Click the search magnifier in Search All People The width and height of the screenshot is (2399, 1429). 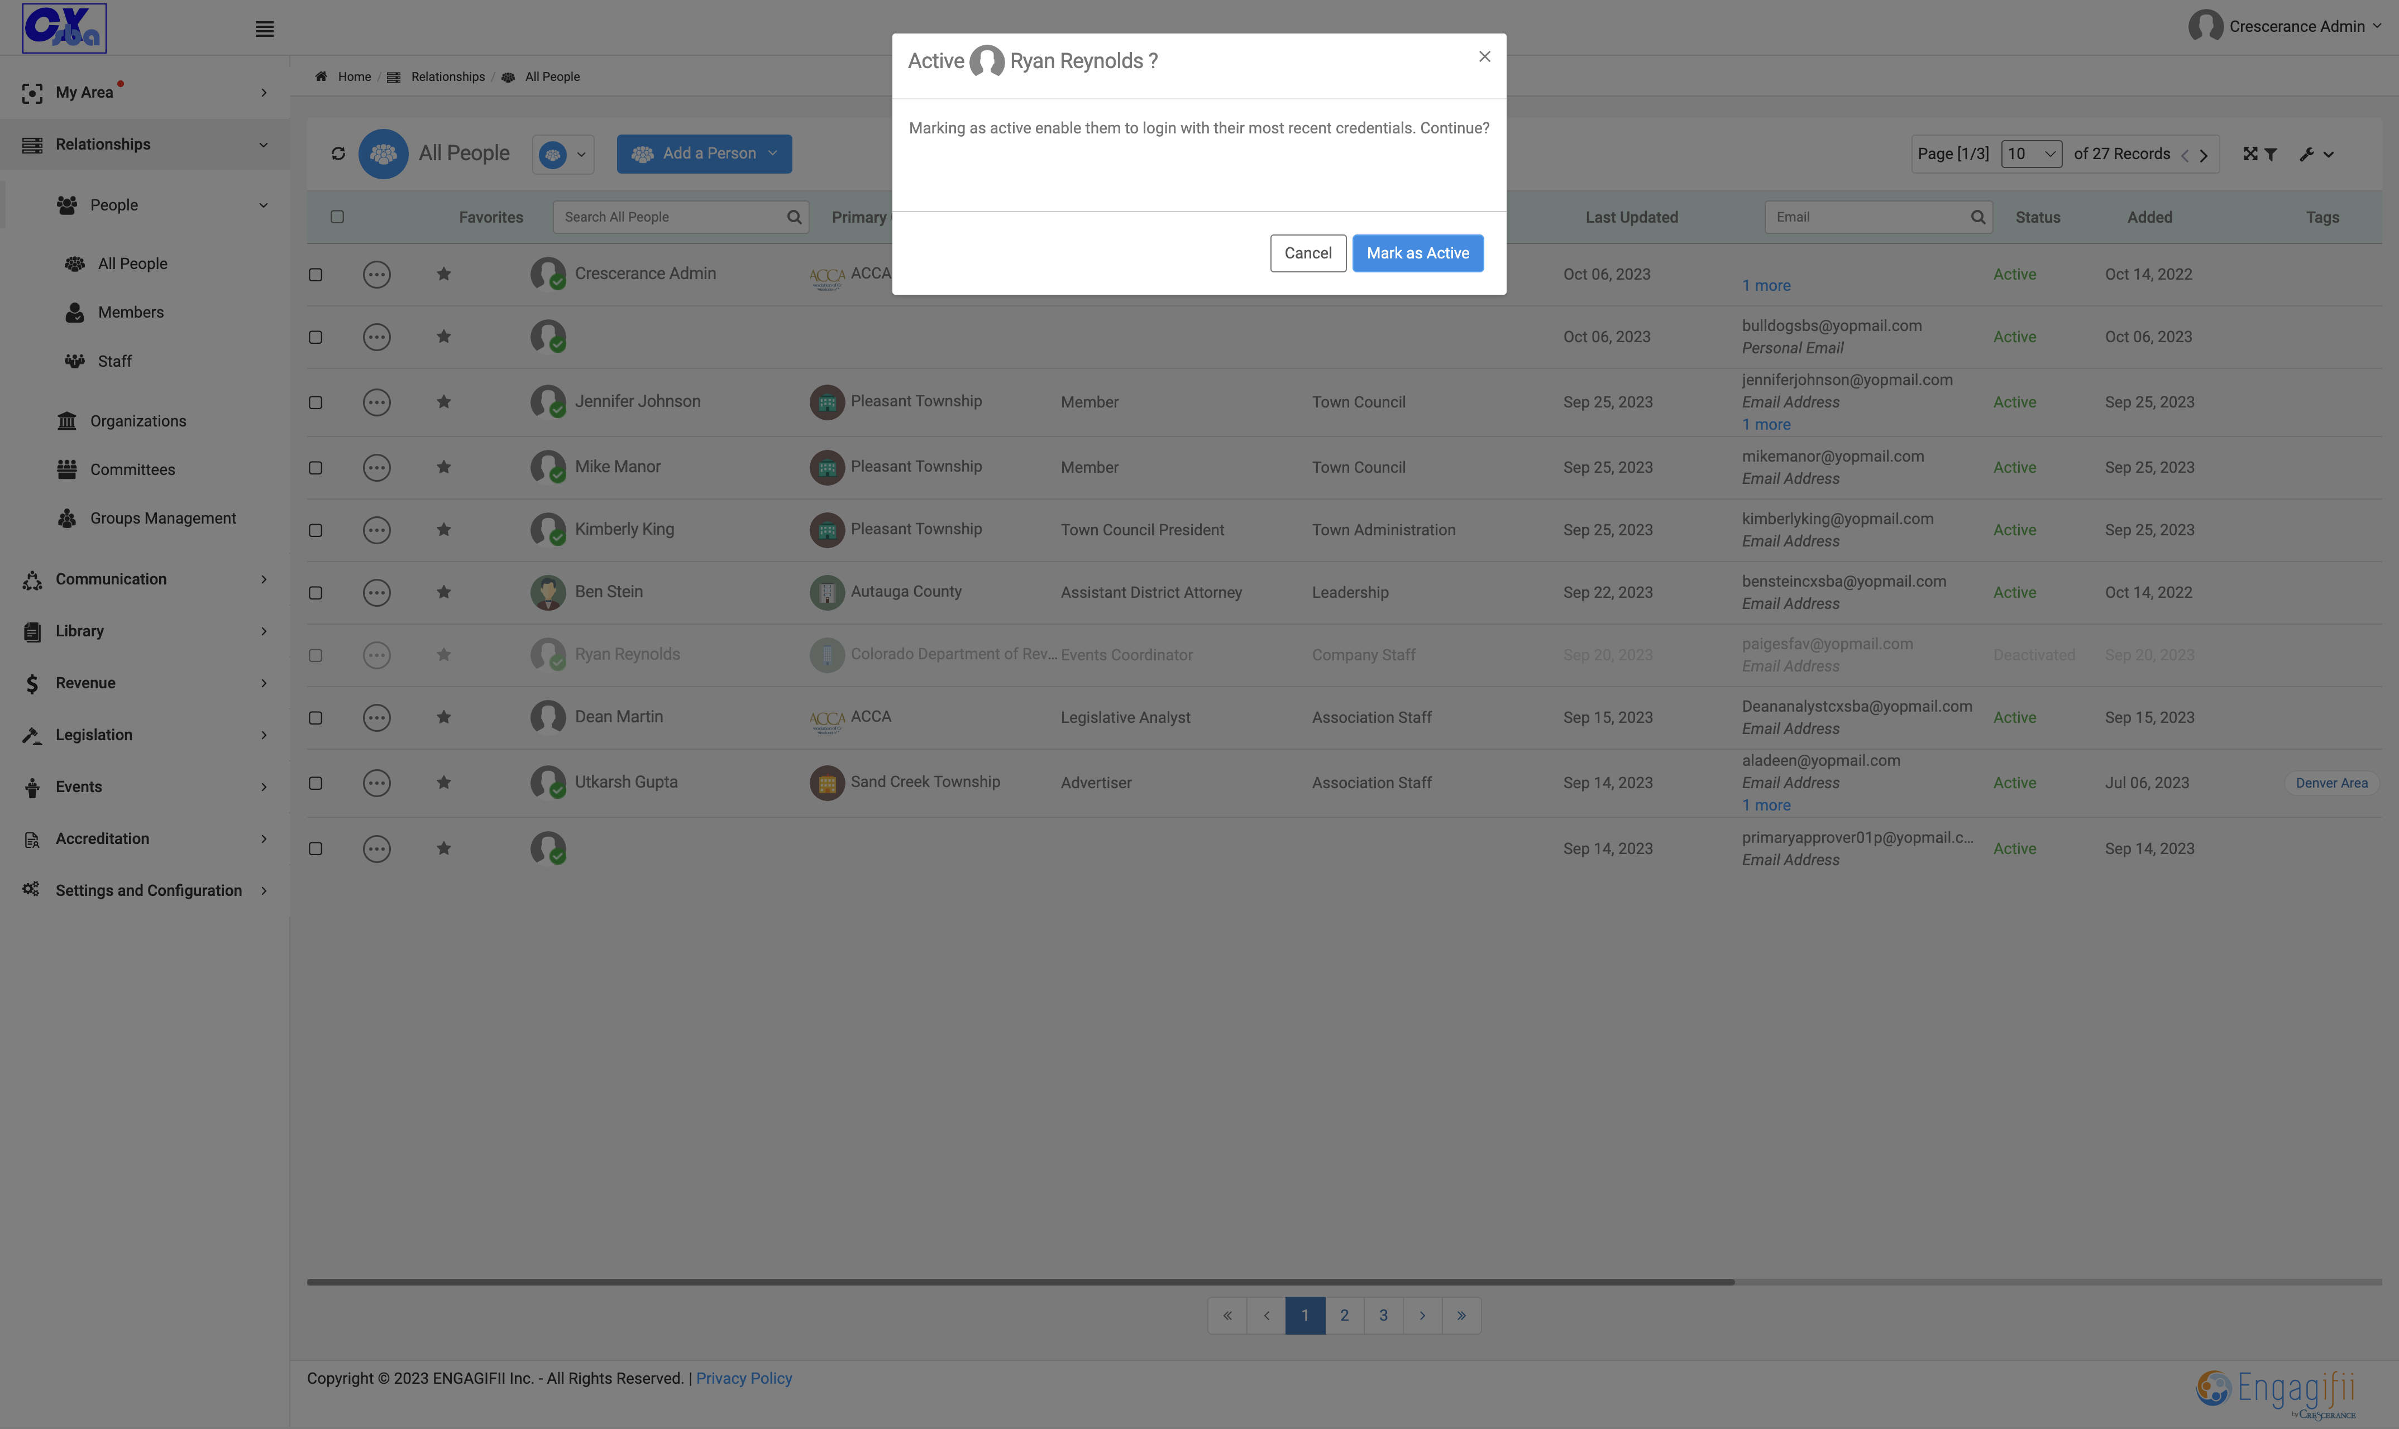795,218
